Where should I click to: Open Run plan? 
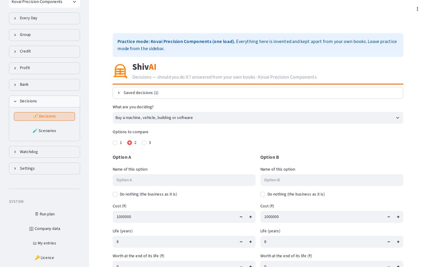click(44, 214)
